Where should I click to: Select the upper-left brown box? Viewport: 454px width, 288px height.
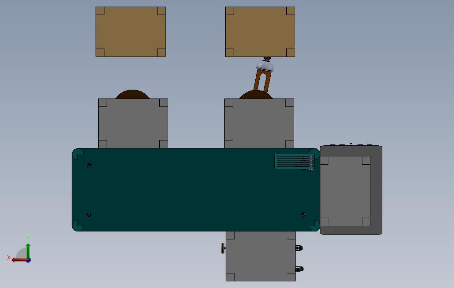[131, 32]
